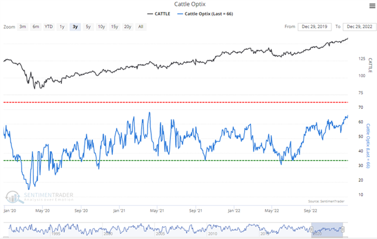Select the 10y zoom range
The width and height of the screenshot is (377, 239).
(x=102, y=27)
